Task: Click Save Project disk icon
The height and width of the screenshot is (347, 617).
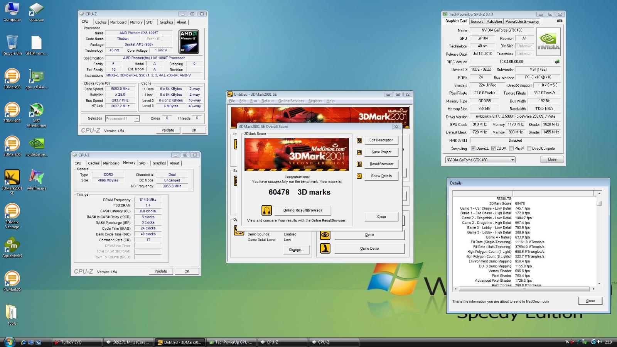Action: click(x=359, y=152)
